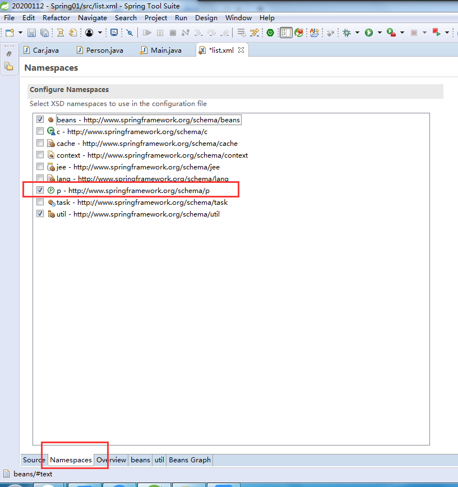Viewport: 458px width, 487px height.
Task: Select the cache namespace URL text
Action: [x=160, y=143]
